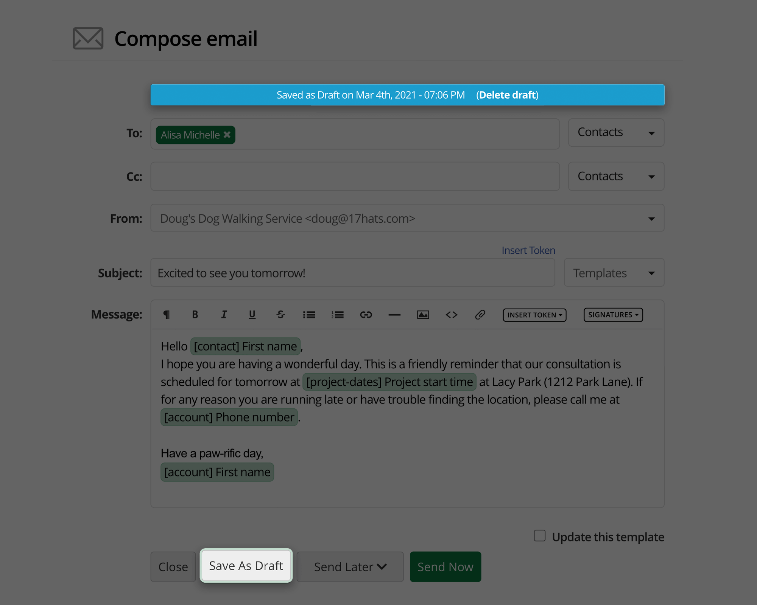Toggle bold formatting on message text
The width and height of the screenshot is (757, 605).
(195, 315)
